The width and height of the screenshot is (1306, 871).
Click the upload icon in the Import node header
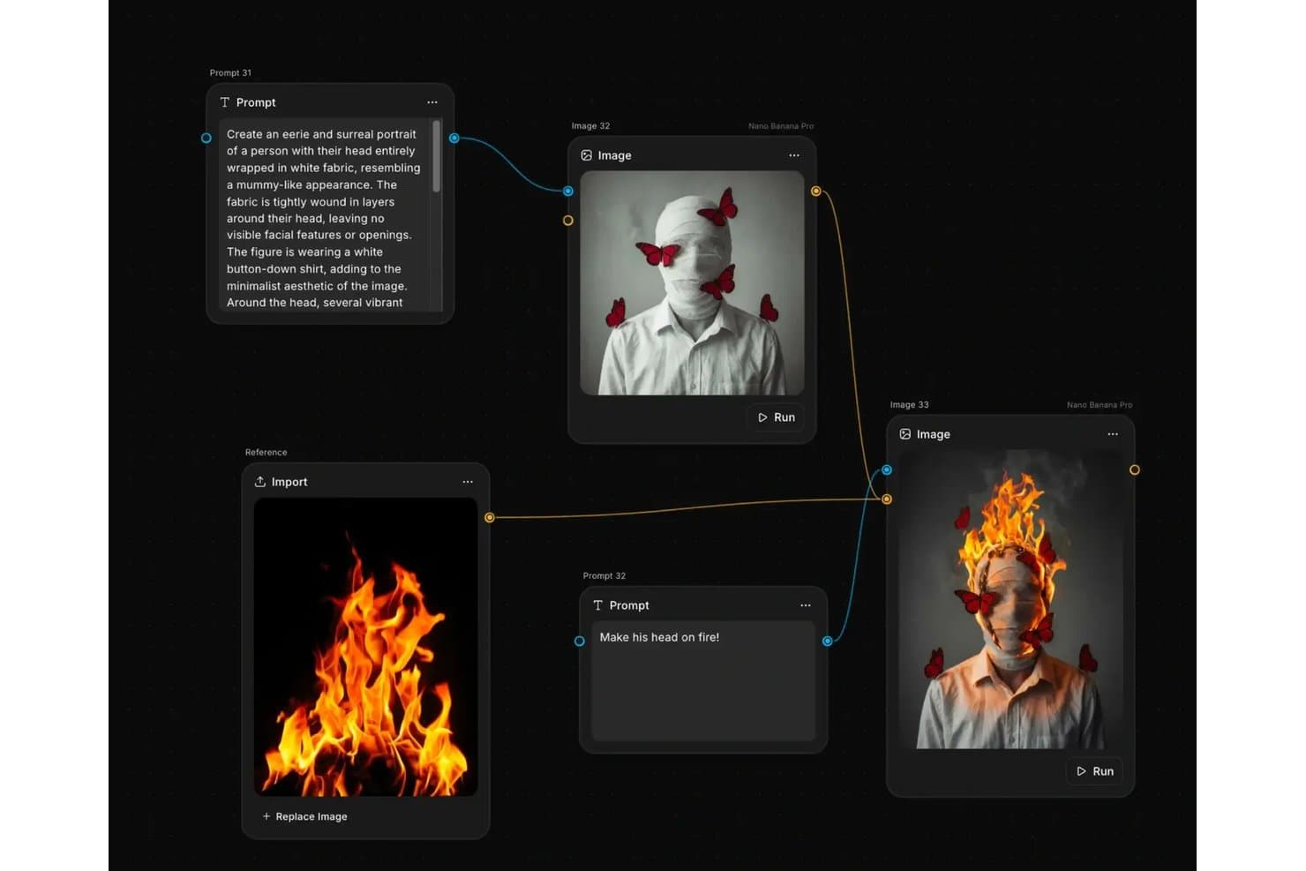coord(260,482)
